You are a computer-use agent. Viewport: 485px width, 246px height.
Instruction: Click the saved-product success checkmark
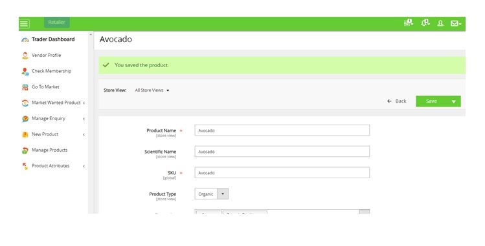(x=106, y=65)
